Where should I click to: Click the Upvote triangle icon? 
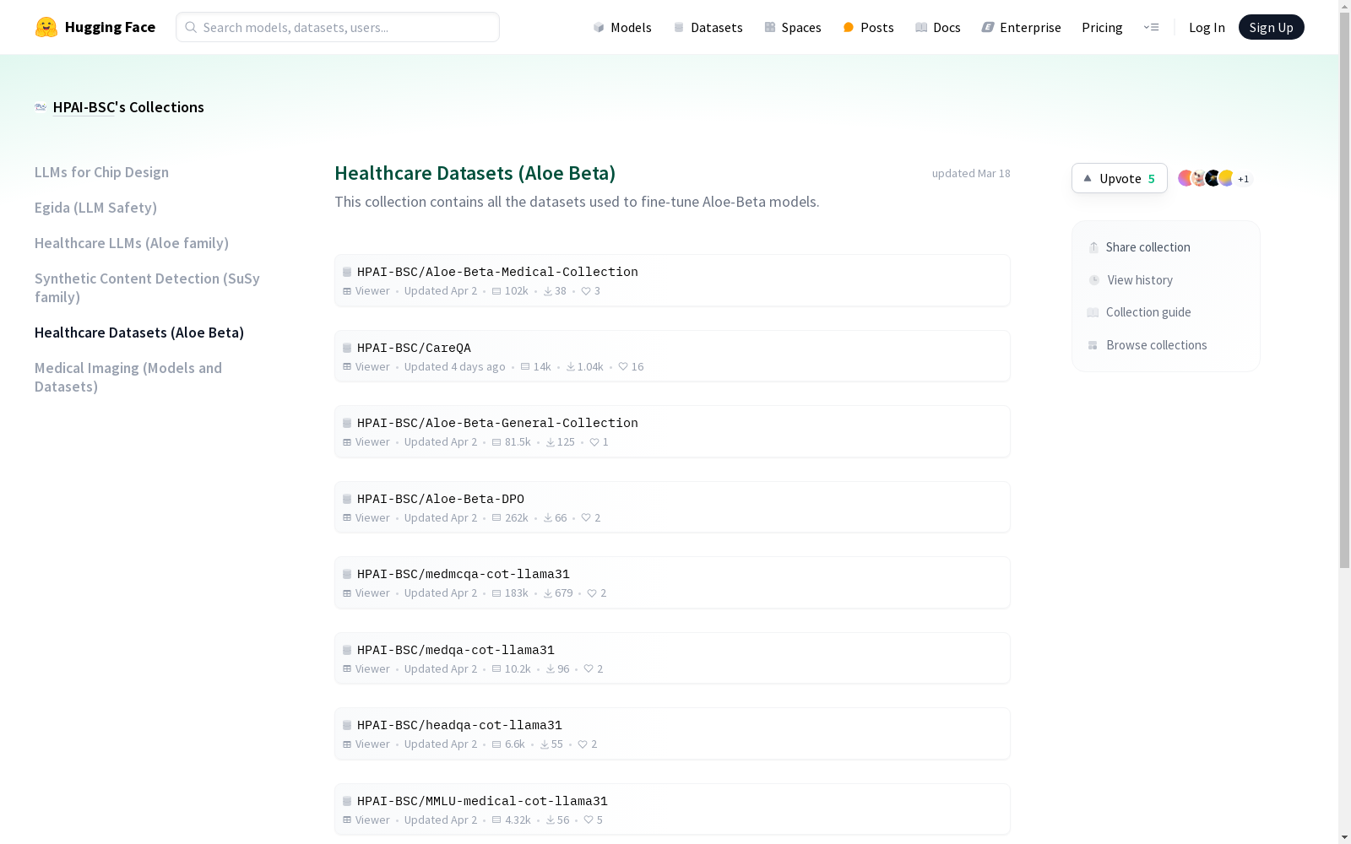tap(1088, 178)
